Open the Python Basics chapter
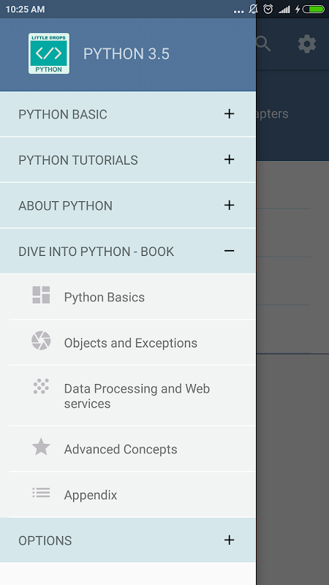This screenshot has height=585, width=329. tap(105, 298)
